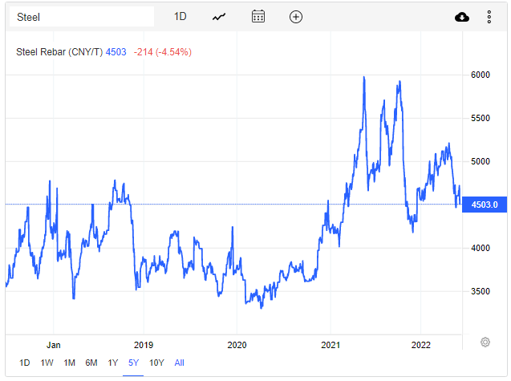Open the calendar date range picker

tap(258, 17)
